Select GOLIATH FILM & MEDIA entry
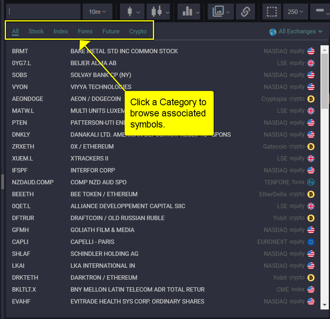 point(102,230)
